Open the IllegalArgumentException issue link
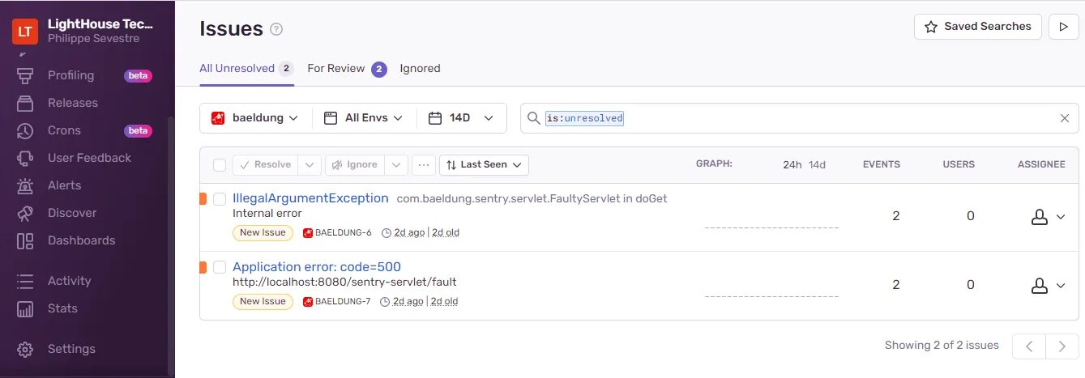The width and height of the screenshot is (1085, 378). 310,198
